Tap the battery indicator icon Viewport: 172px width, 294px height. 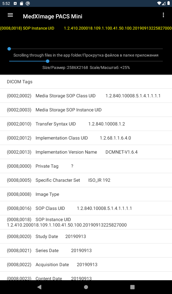168,3
